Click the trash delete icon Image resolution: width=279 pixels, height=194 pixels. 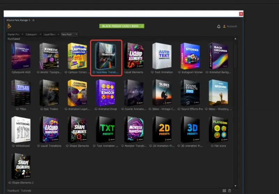click(229, 191)
